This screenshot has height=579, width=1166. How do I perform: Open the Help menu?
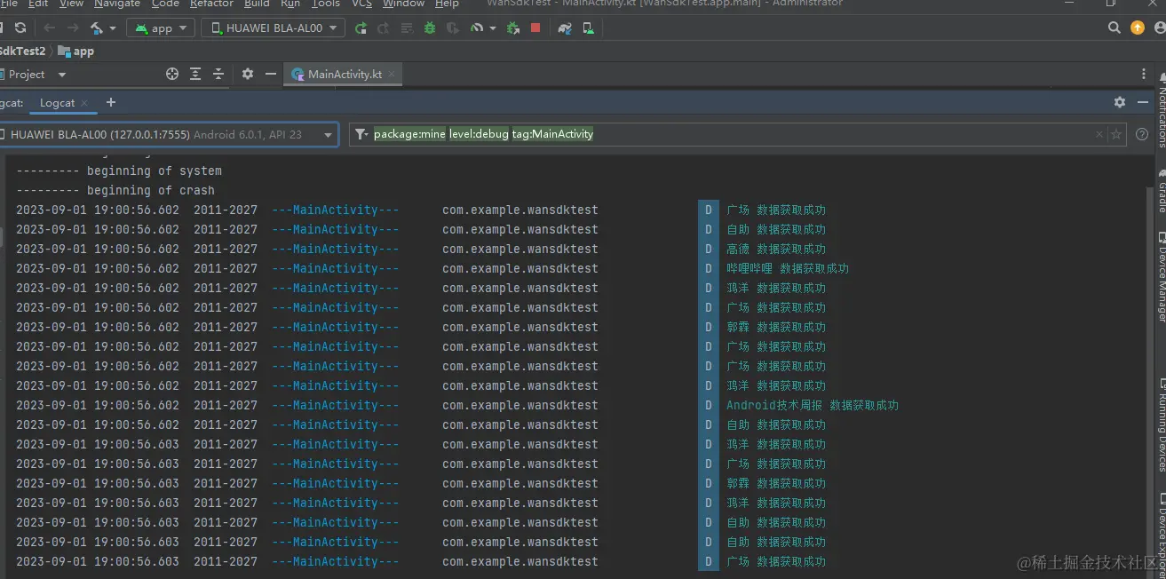point(447,4)
